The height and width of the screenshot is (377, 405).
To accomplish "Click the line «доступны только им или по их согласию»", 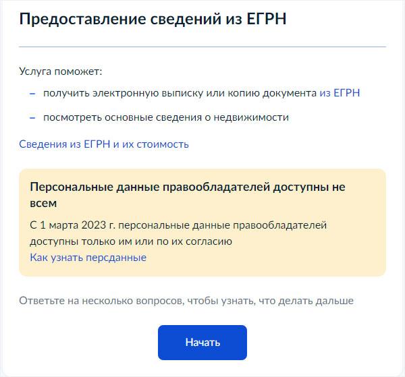I will point(131,241).
